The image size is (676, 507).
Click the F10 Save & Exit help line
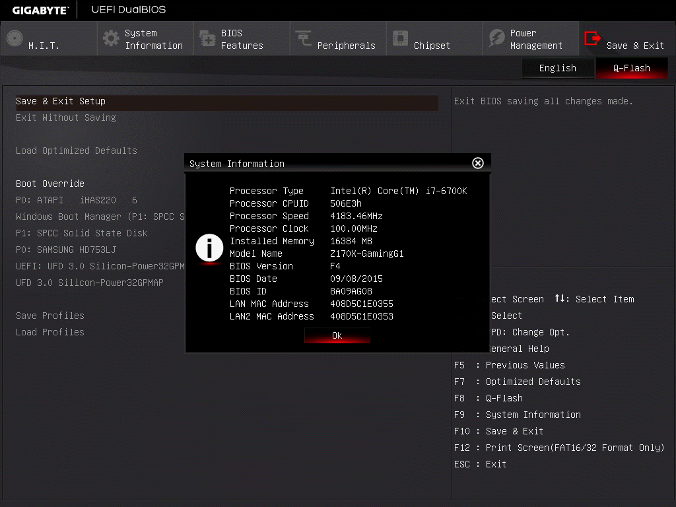coord(498,431)
